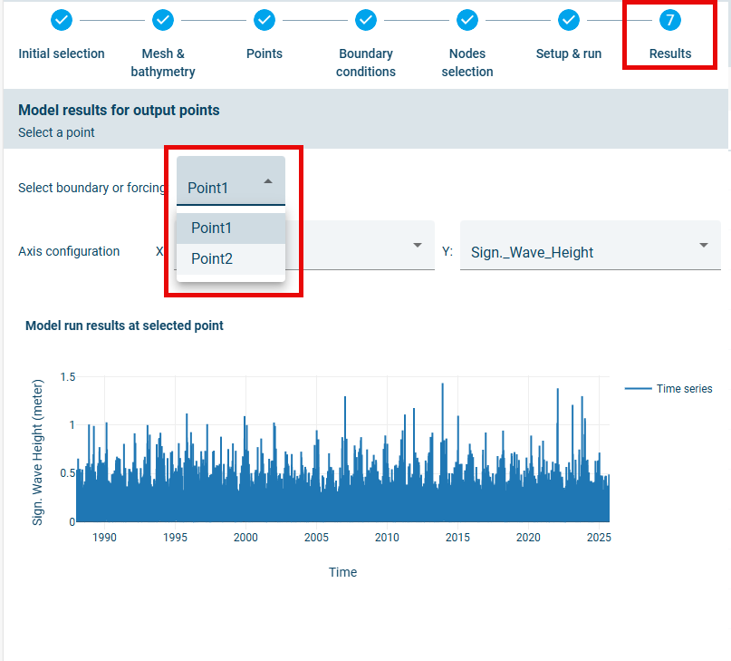
Task: Click the Nodes selection step label
Action: (467, 63)
